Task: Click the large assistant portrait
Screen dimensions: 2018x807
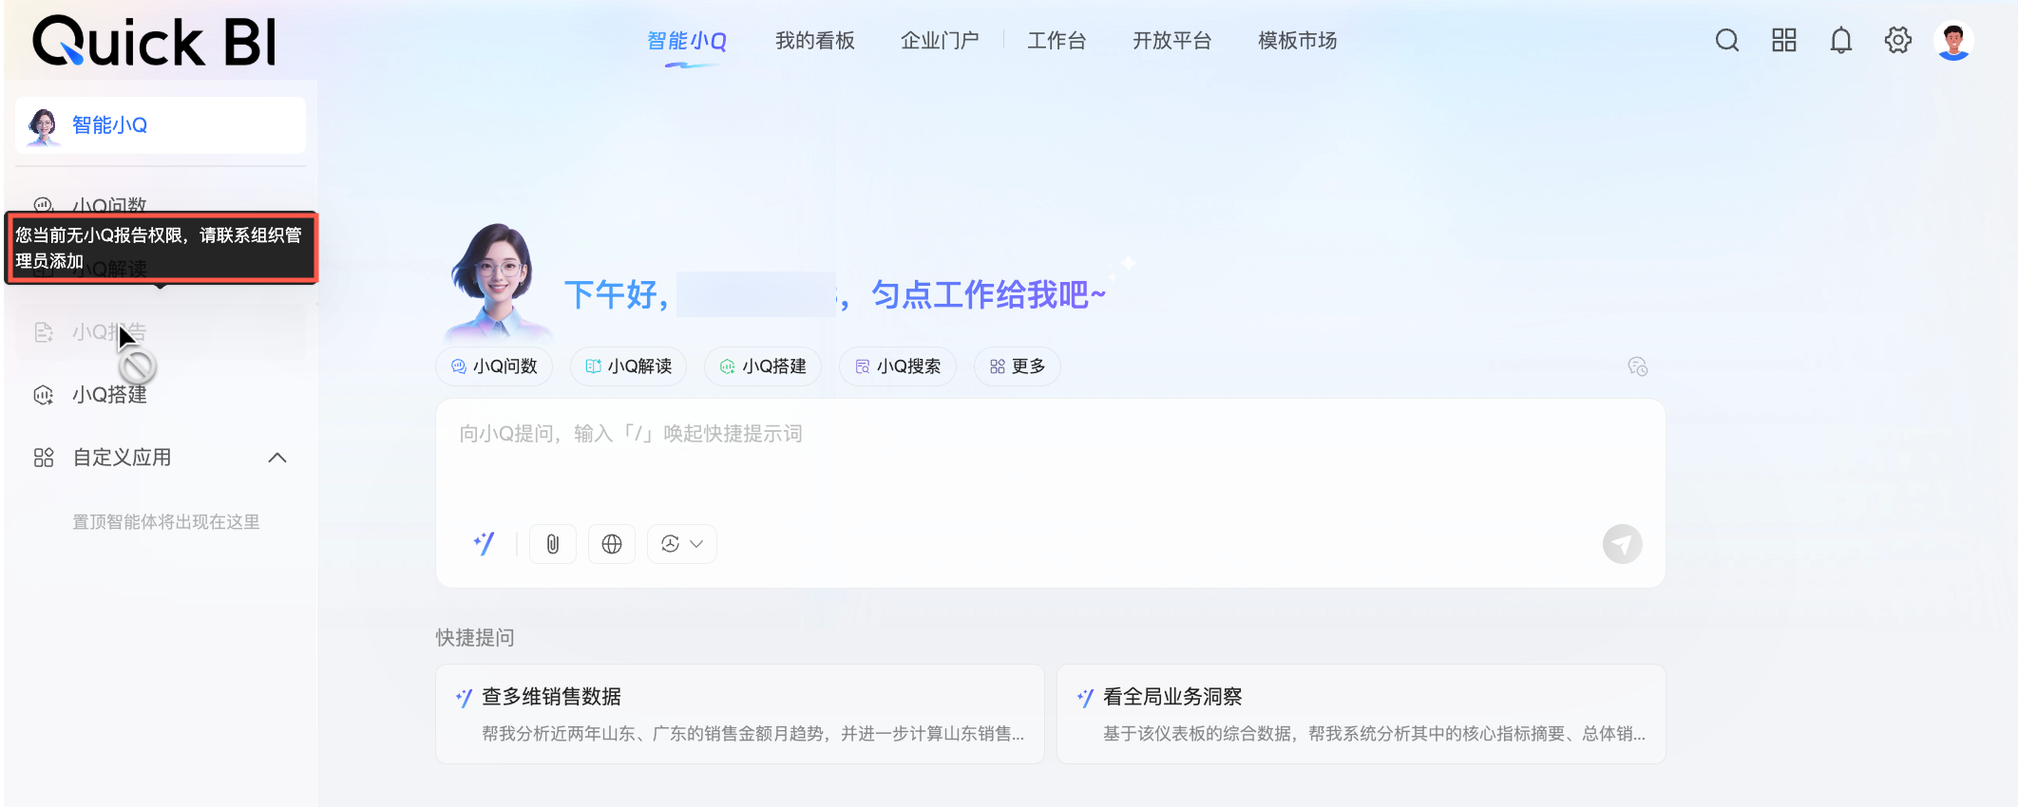Action: pos(497,283)
